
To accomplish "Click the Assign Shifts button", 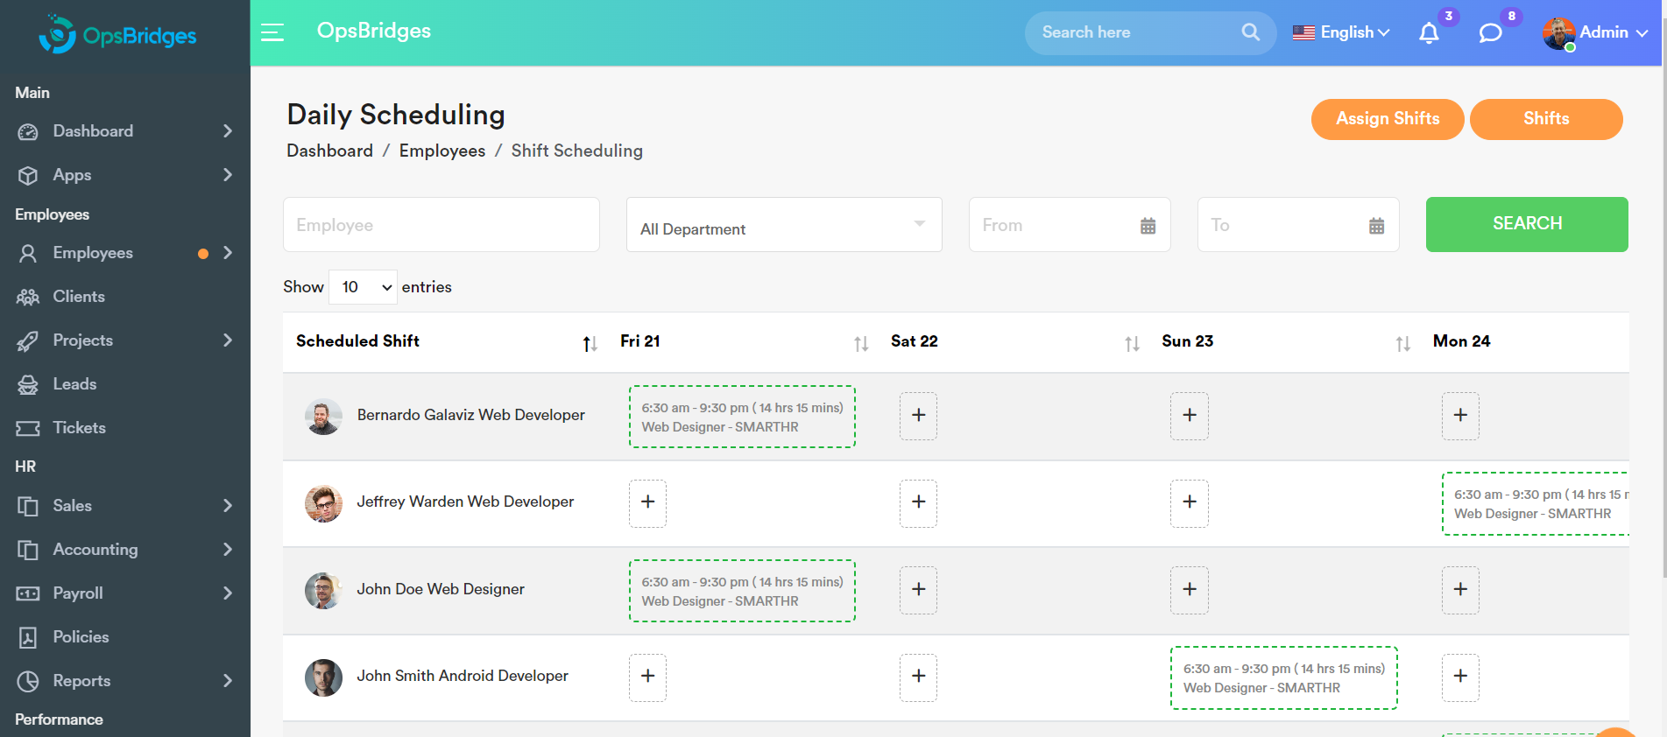I will (x=1388, y=119).
